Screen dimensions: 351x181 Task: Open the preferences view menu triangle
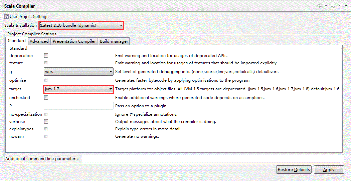click(x=346, y=6)
